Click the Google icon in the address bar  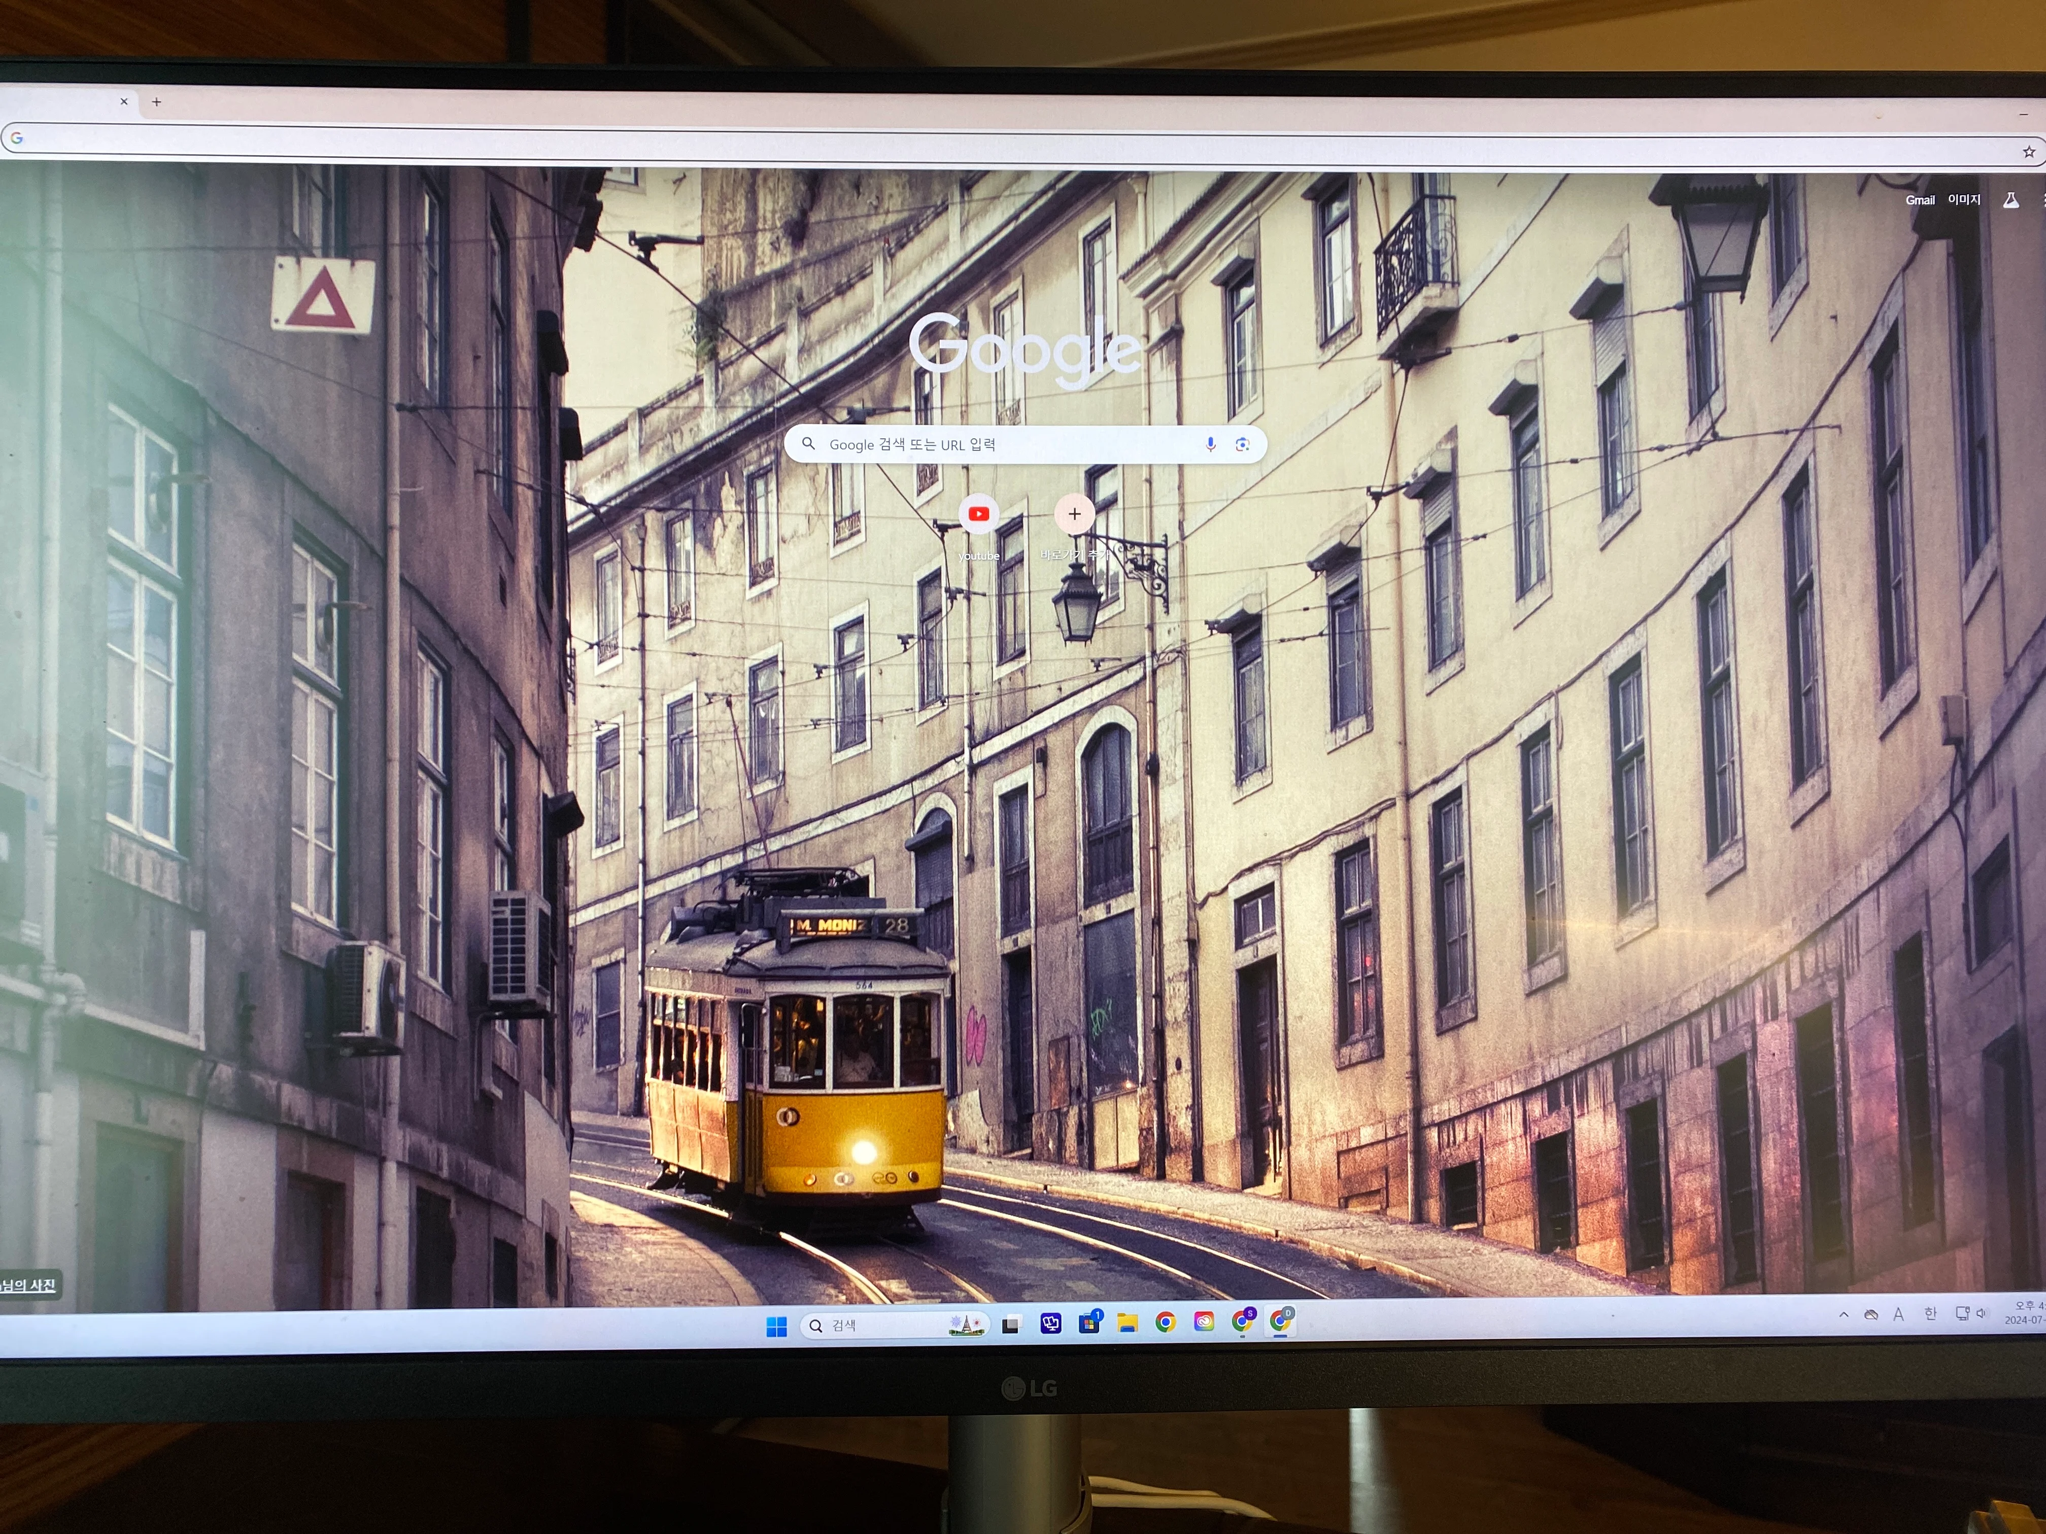(x=16, y=138)
